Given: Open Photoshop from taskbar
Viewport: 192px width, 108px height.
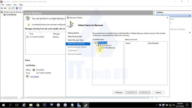Looking at the screenshot, I should (x=45, y=105).
